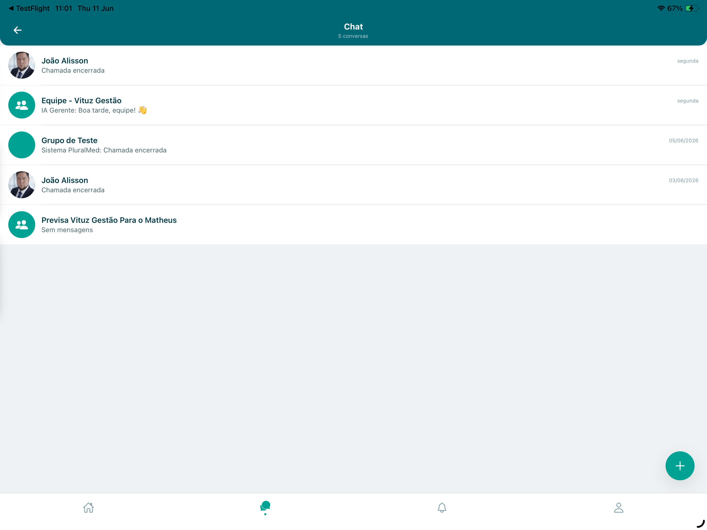Click the 'Sem mensagens' preview text
Image resolution: width=707 pixels, height=530 pixels.
67,230
